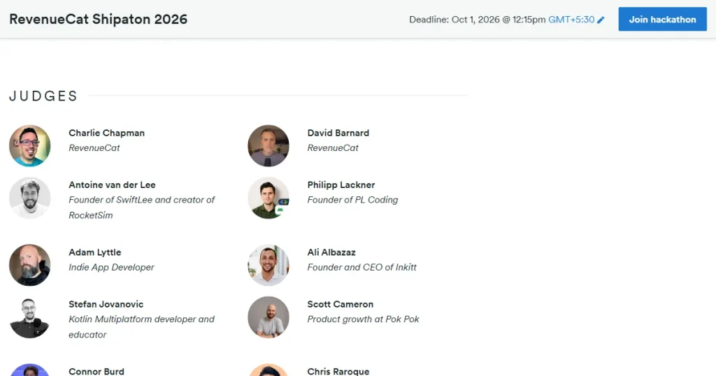Select the Charlie Chapman judge name
The image size is (716, 376).
tap(106, 133)
